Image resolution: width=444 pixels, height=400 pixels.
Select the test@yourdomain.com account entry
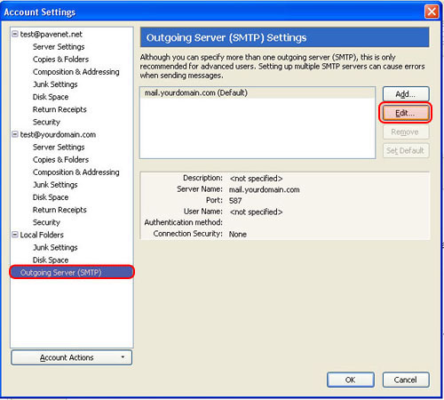58,134
